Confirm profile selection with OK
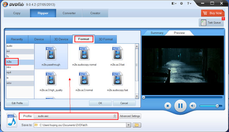Viewport: 229px width, 132px height. (100, 103)
